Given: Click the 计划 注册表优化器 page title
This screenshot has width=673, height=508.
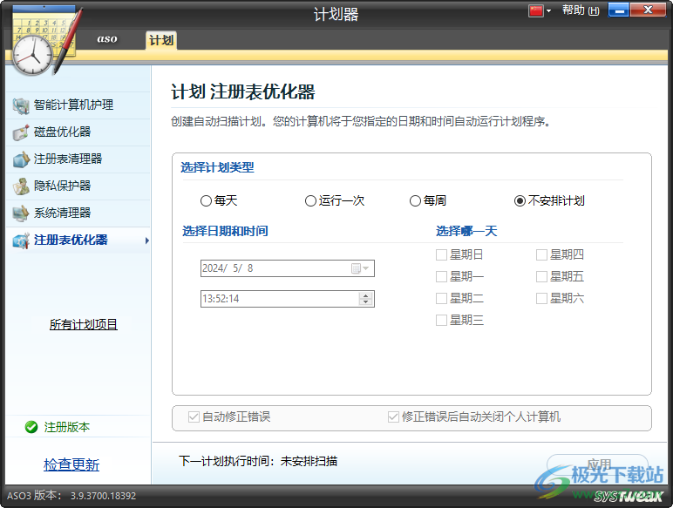Looking at the screenshot, I should pyautogui.click(x=243, y=91).
